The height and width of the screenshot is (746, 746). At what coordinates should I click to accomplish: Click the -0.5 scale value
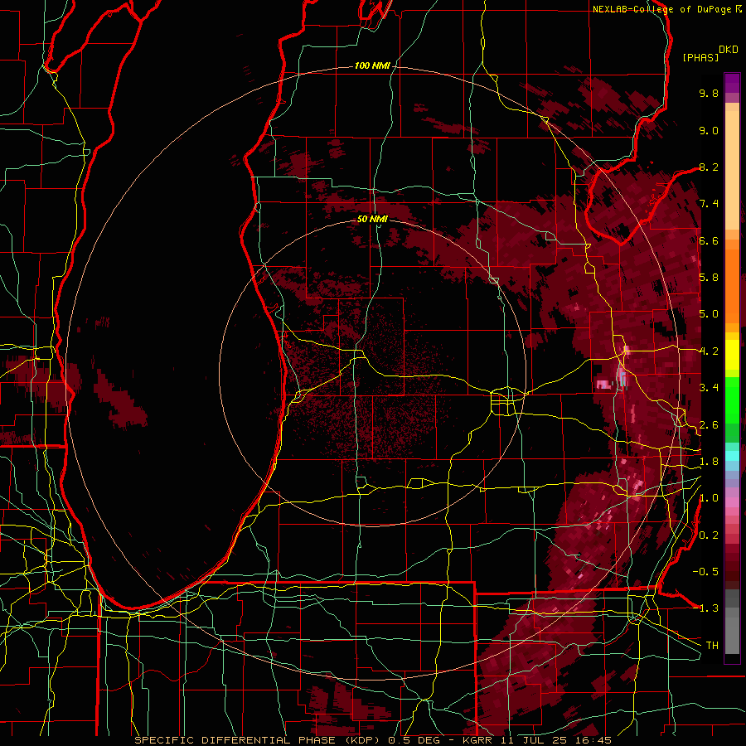[x=705, y=572]
